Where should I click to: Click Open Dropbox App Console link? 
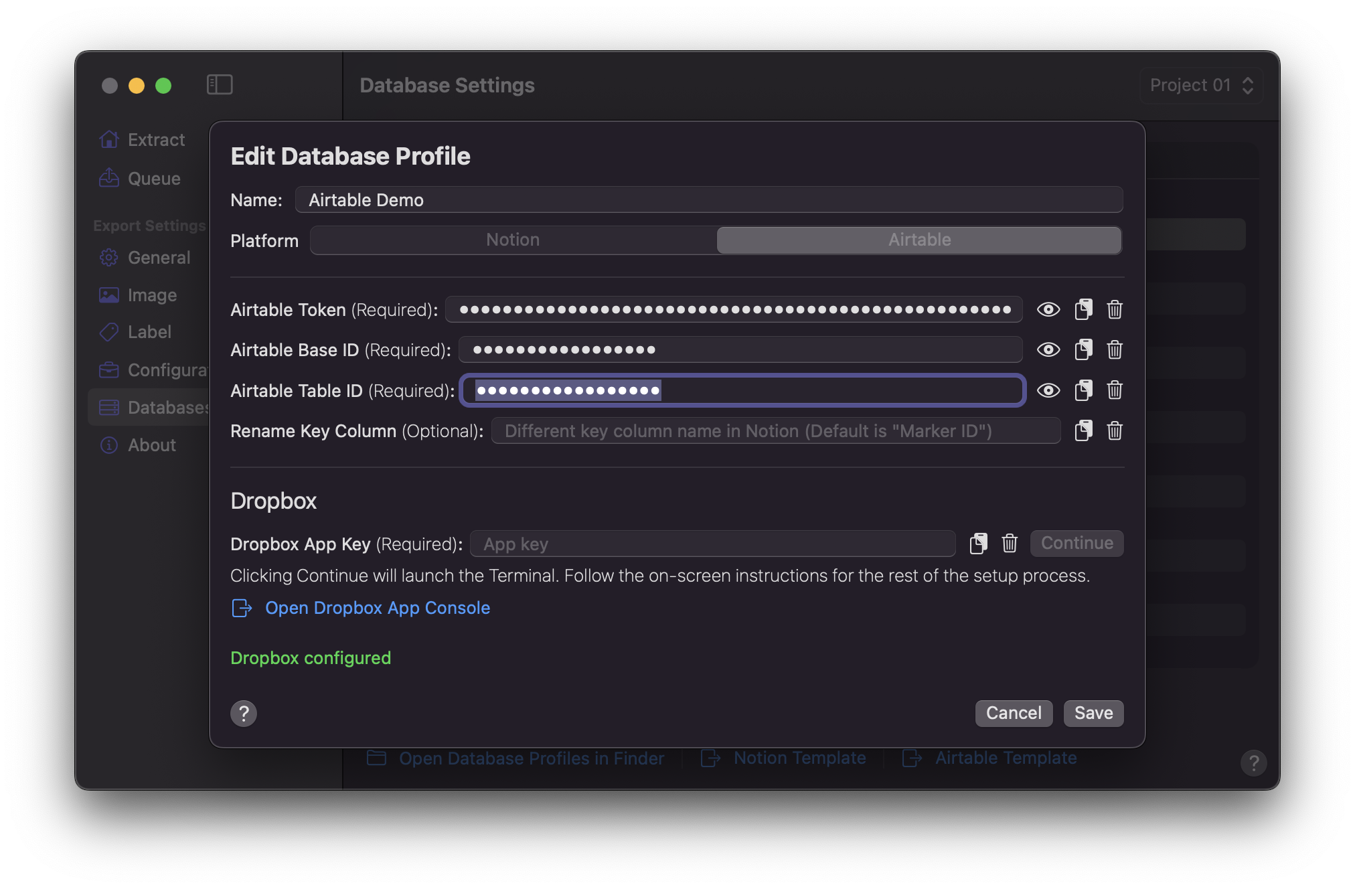(377, 607)
